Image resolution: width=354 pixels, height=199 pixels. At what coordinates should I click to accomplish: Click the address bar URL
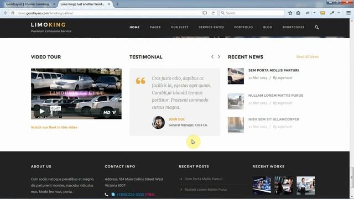coord(45,13)
